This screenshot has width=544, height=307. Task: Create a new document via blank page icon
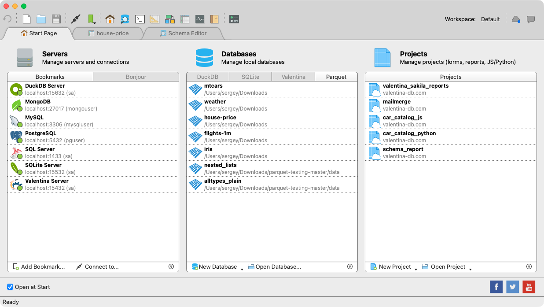[27, 19]
